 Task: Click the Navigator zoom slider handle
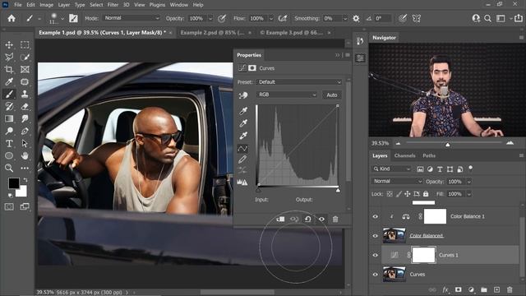click(x=447, y=145)
